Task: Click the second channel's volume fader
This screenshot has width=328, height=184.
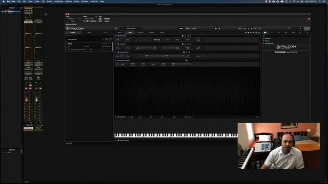Action: tap(36, 99)
